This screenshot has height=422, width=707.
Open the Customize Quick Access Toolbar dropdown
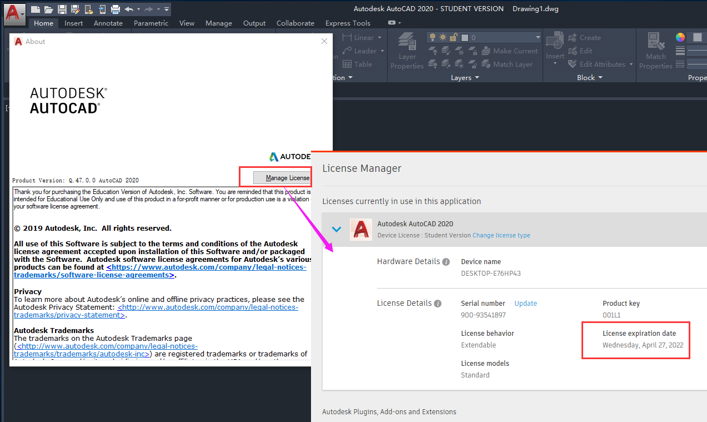167,9
